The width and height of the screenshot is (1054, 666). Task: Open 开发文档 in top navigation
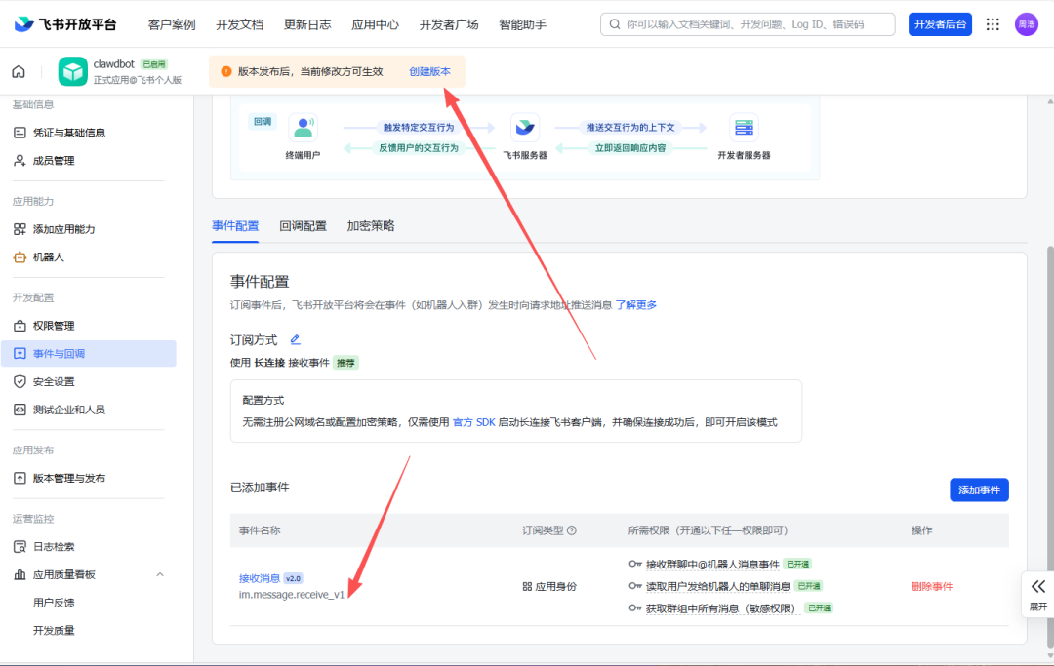tap(239, 24)
